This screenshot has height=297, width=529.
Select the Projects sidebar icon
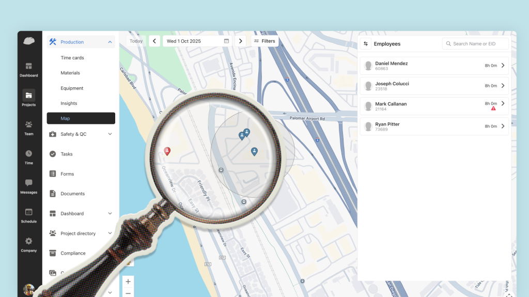click(29, 98)
